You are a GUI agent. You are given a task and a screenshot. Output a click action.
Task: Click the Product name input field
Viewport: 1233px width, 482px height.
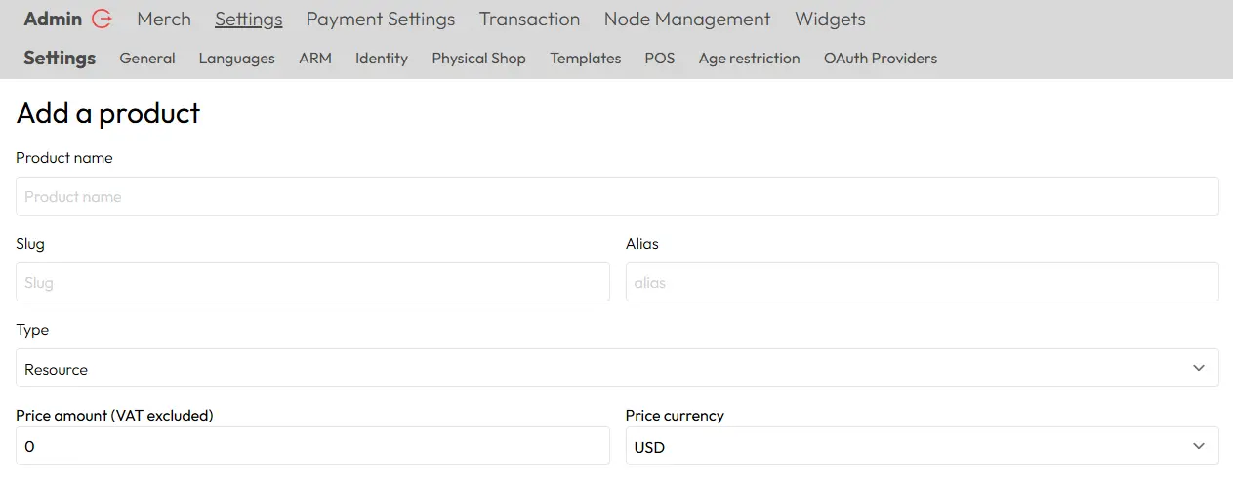616,196
